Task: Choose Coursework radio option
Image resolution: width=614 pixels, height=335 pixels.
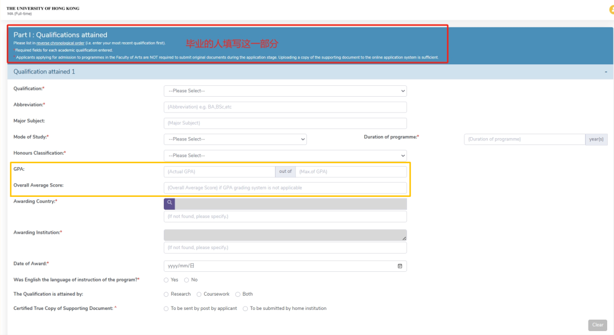Action: pos(199,294)
